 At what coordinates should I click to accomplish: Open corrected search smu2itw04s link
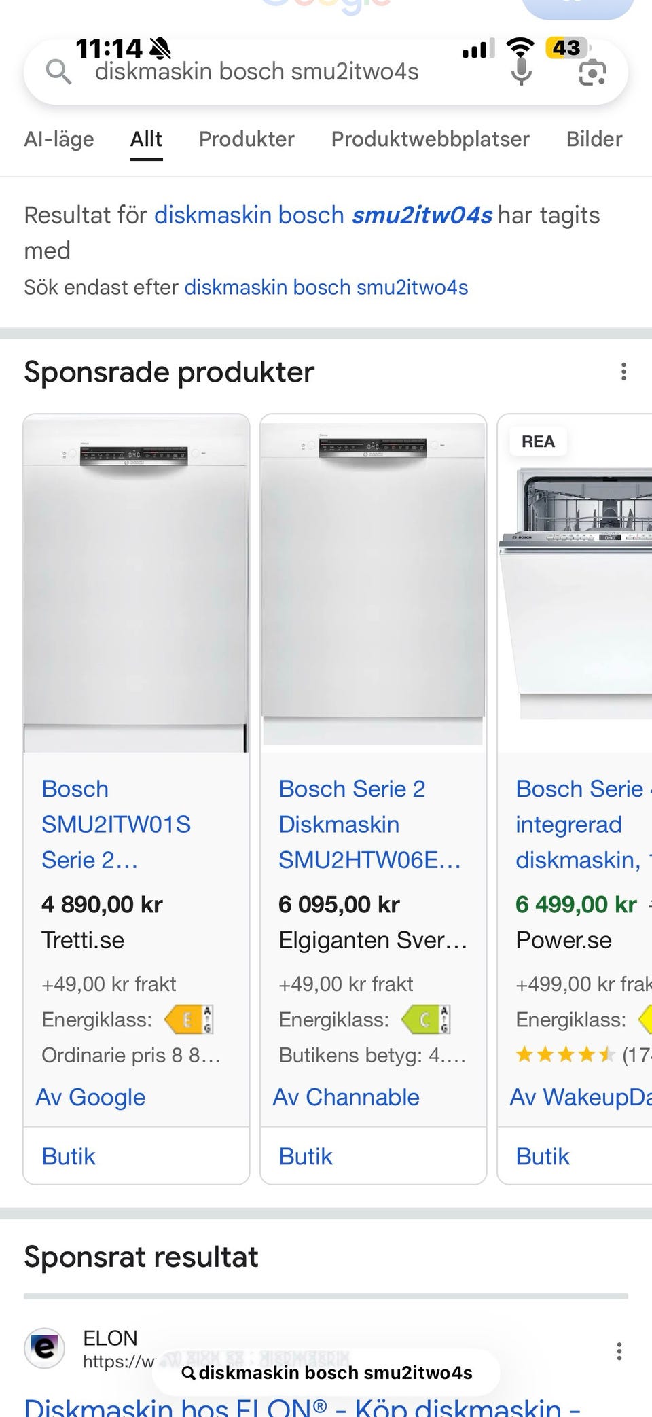pyautogui.click(x=323, y=215)
